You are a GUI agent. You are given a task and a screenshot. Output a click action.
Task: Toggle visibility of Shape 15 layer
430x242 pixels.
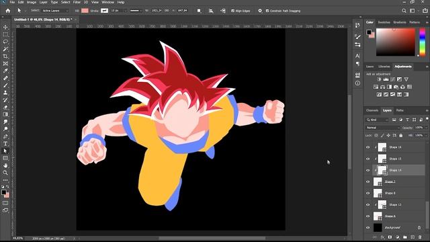tap(368, 159)
